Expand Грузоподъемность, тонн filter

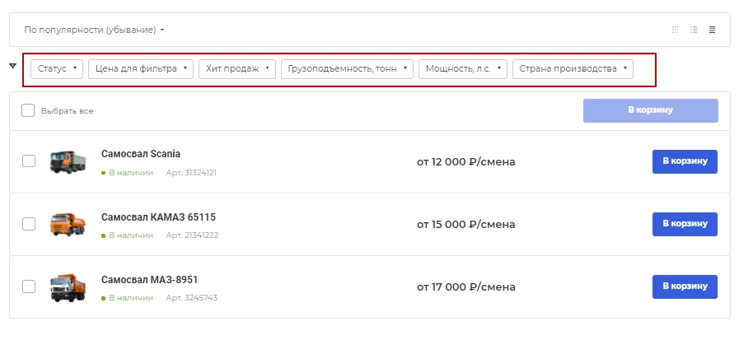[x=347, y=68]
